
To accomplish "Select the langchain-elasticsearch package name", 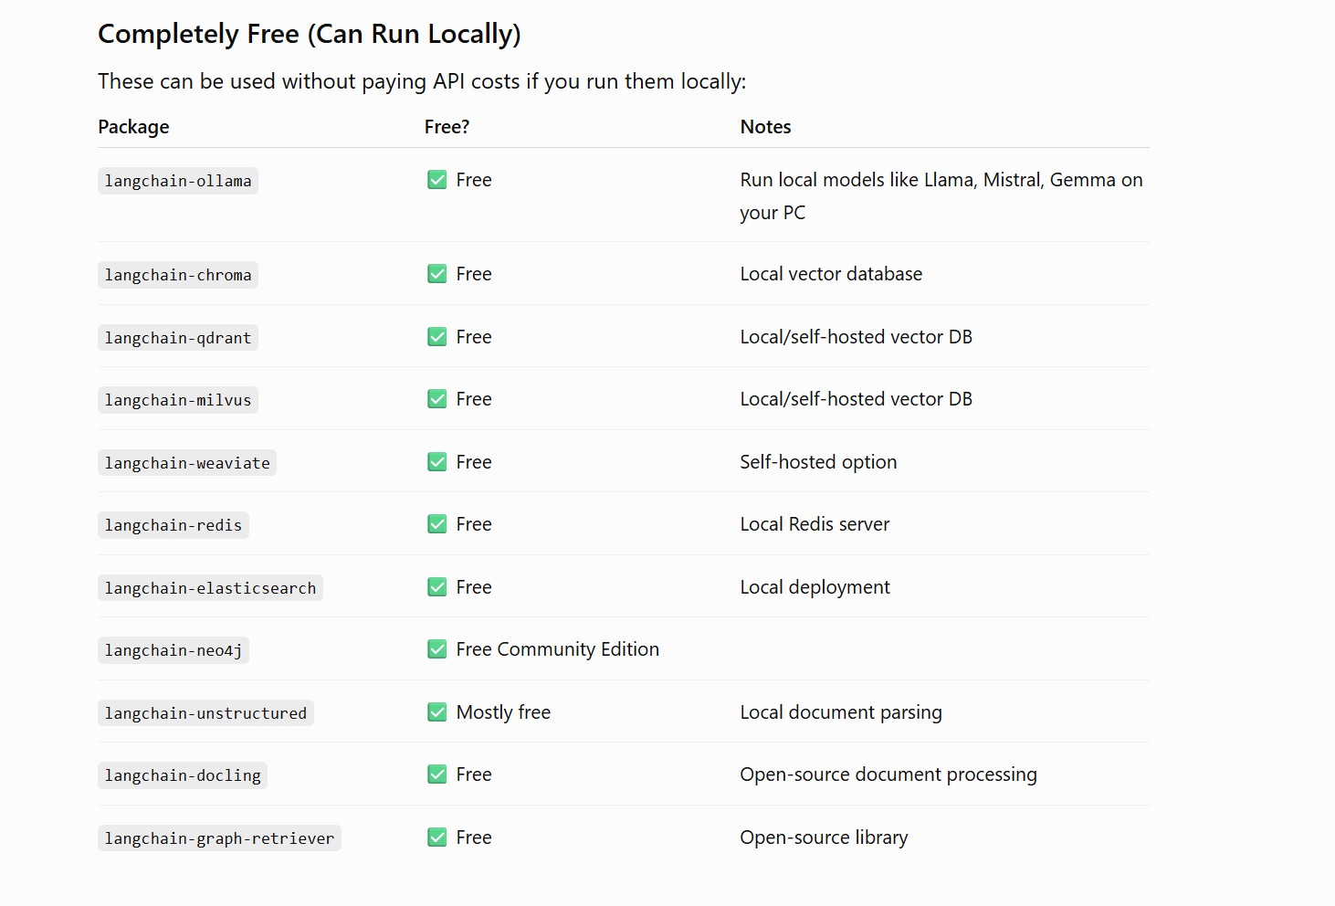I will click(x=210, y=588).
